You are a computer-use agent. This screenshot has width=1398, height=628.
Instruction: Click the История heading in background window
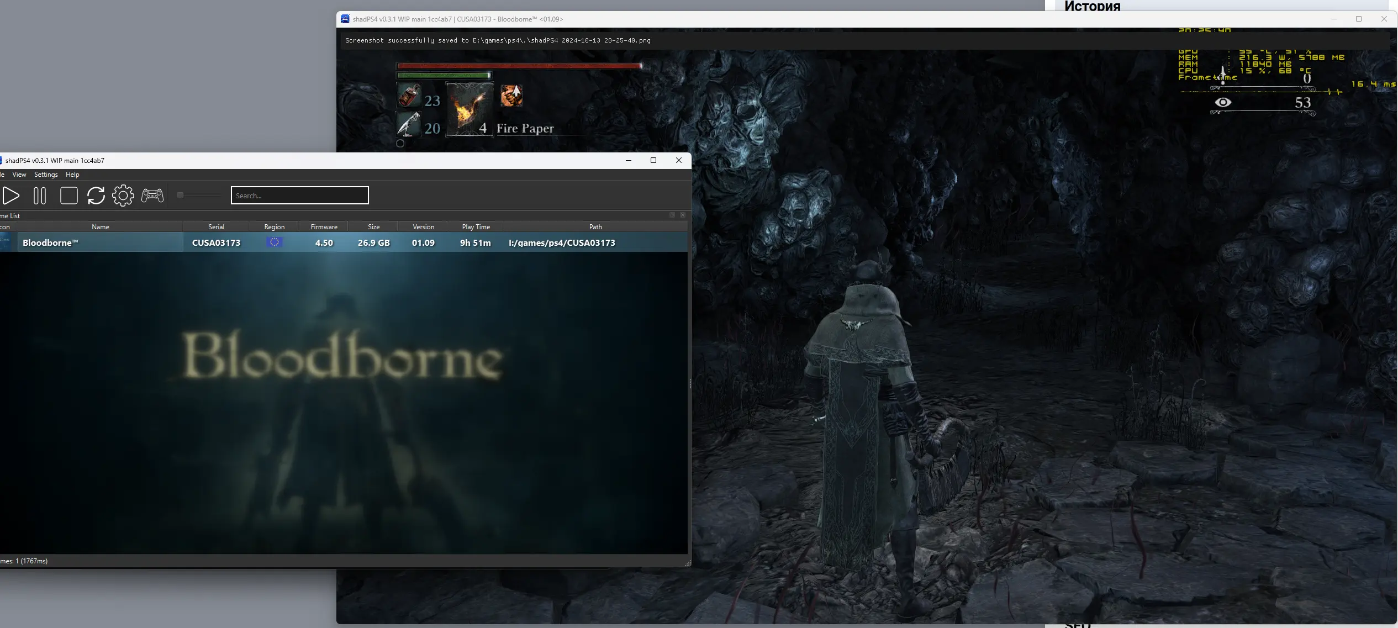(x=1092, y=6)
